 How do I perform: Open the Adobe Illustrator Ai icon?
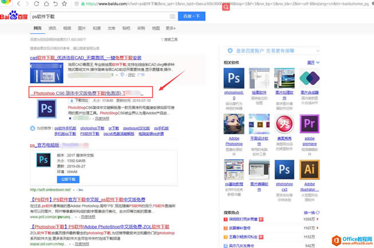(310, 170)
